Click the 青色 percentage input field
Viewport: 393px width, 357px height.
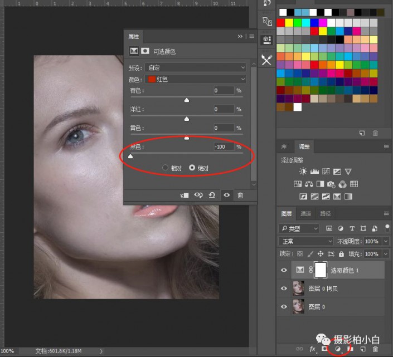click(223, 91)
